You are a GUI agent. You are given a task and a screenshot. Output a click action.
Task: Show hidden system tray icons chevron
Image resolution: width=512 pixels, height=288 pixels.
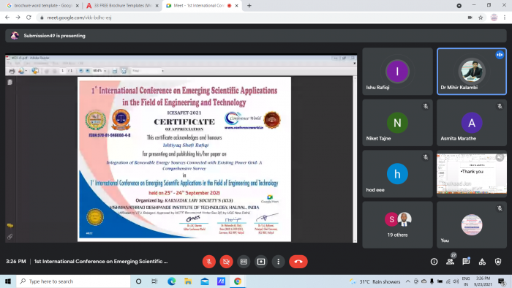[408, 281]
